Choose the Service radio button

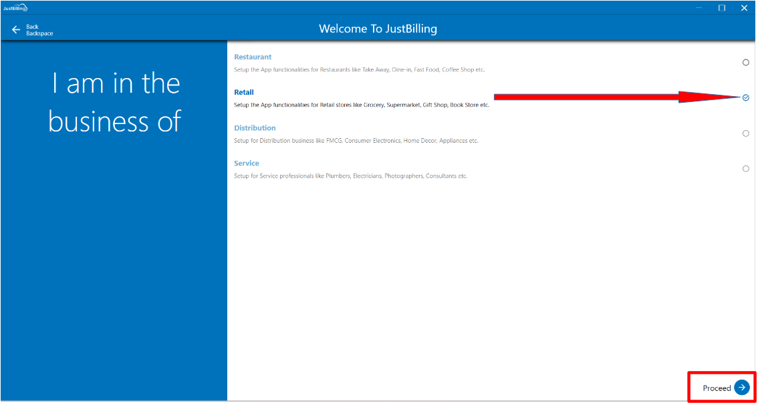pos(746,169)
